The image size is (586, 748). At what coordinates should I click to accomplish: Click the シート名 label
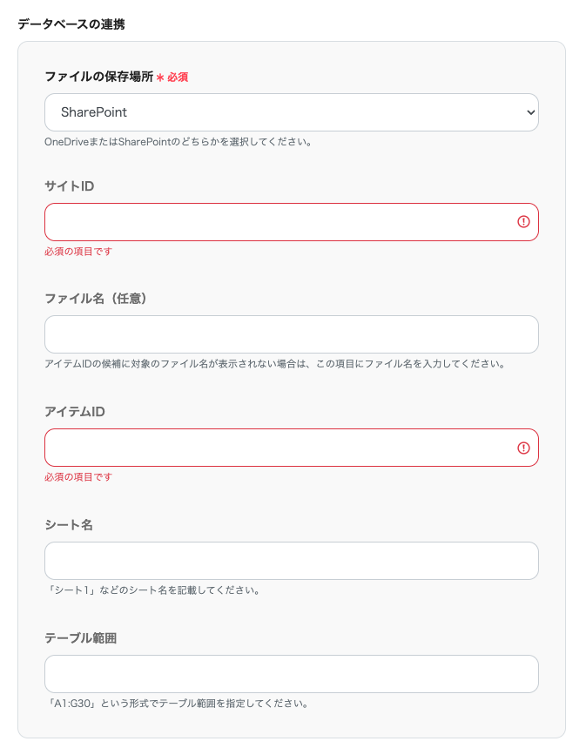(x=69, y=525)
